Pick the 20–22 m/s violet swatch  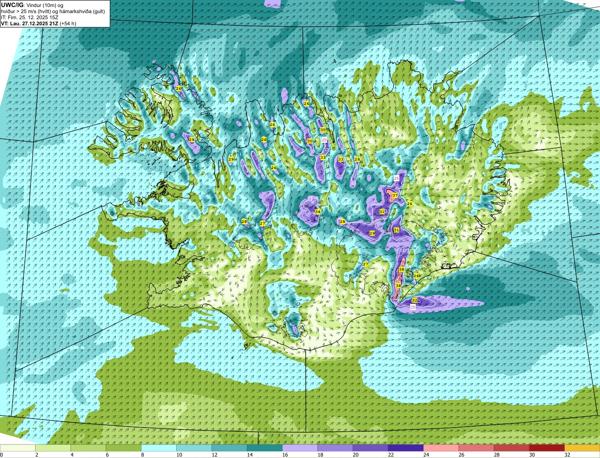click(x=370, y=448)
